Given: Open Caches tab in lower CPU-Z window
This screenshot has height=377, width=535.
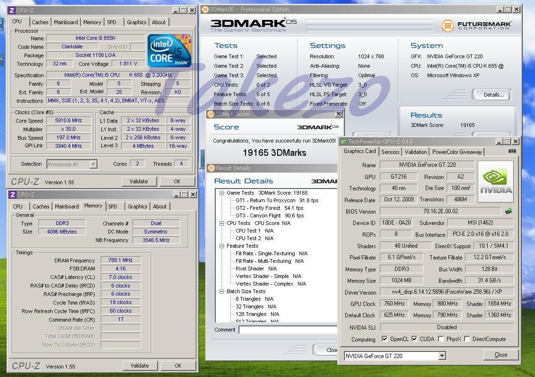Looking at the screenshot, I should (41, 206).
